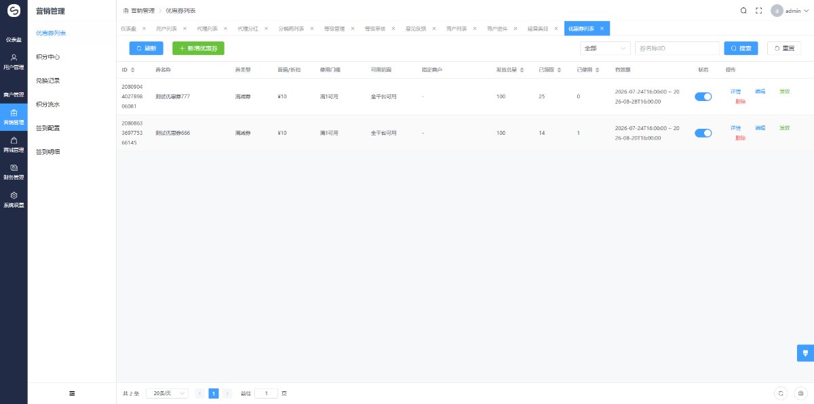Image resolution: width=814 pixels, height=404 pixels.
Task: Close the 用户列表 tab
Action: [185, 28]
